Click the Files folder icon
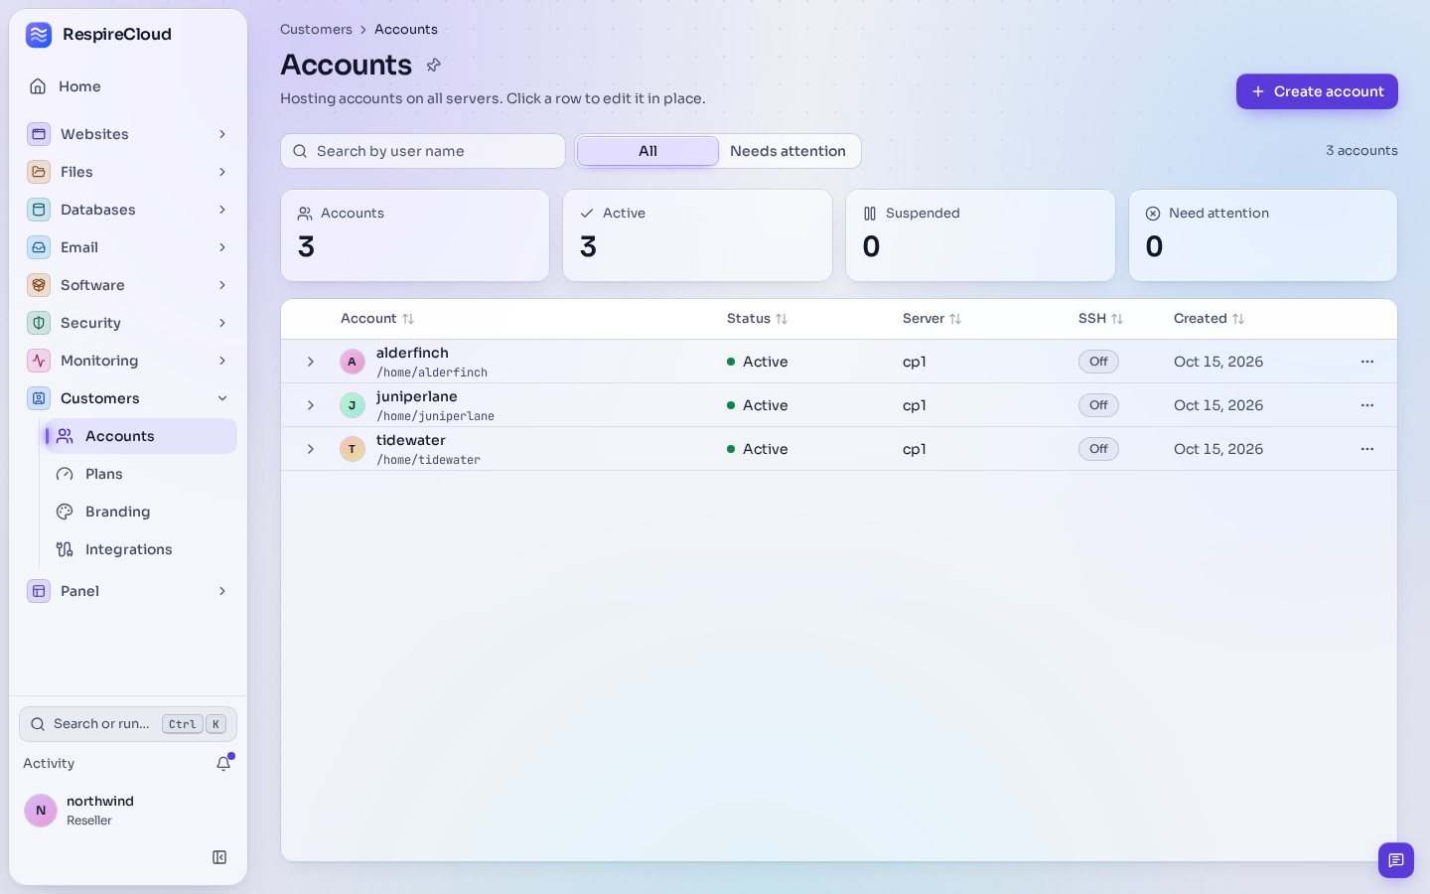The image size is (1430, 894). pyautogui.click(x=39, y=172)
